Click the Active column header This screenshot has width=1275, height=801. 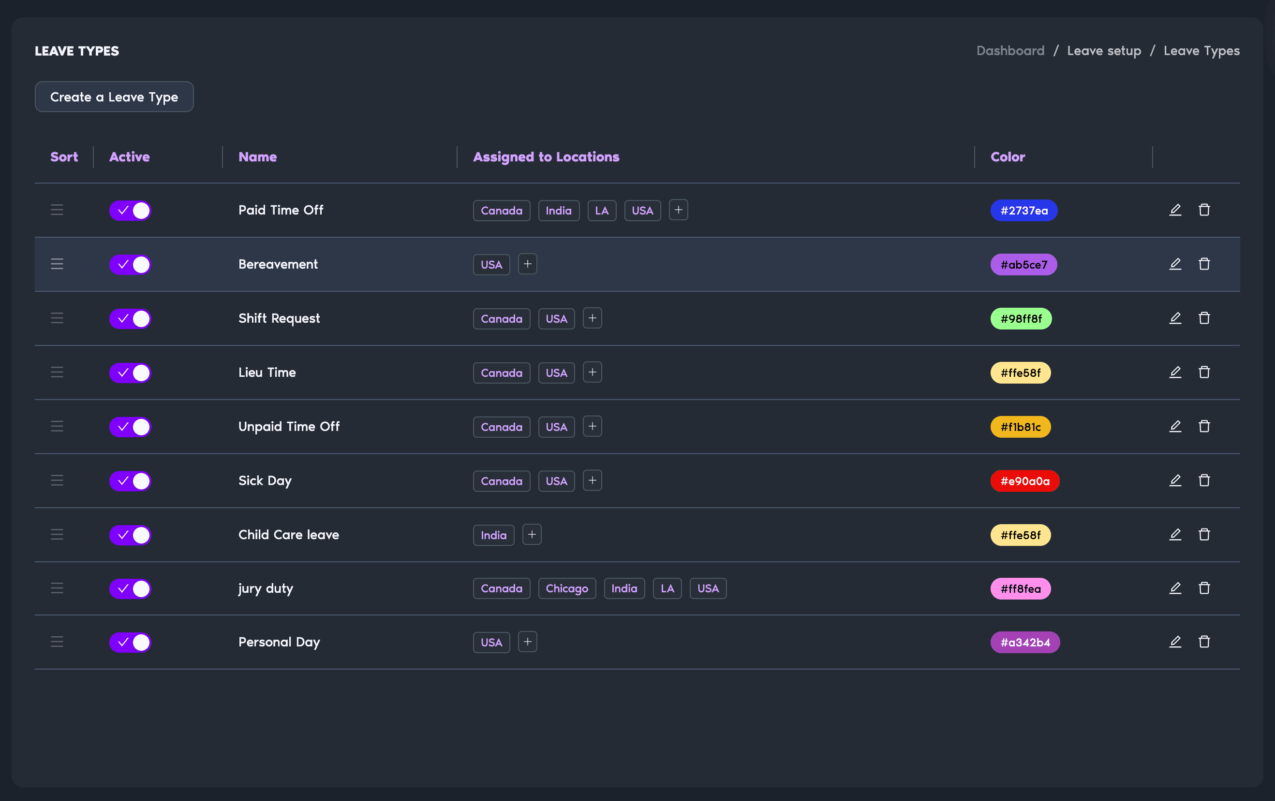(130, 157)
